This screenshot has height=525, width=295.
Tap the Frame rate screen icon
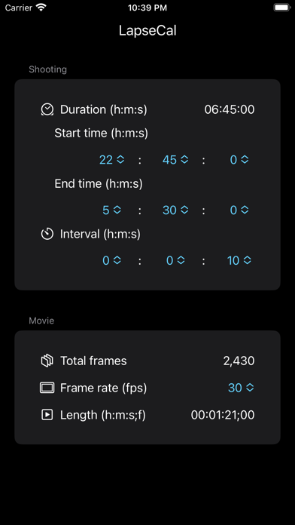click(x=47, y=388)
